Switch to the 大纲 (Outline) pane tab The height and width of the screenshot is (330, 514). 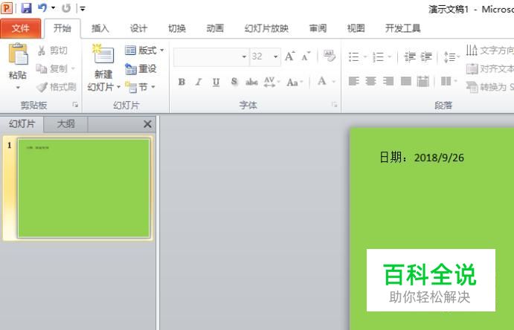click(65, 124)
